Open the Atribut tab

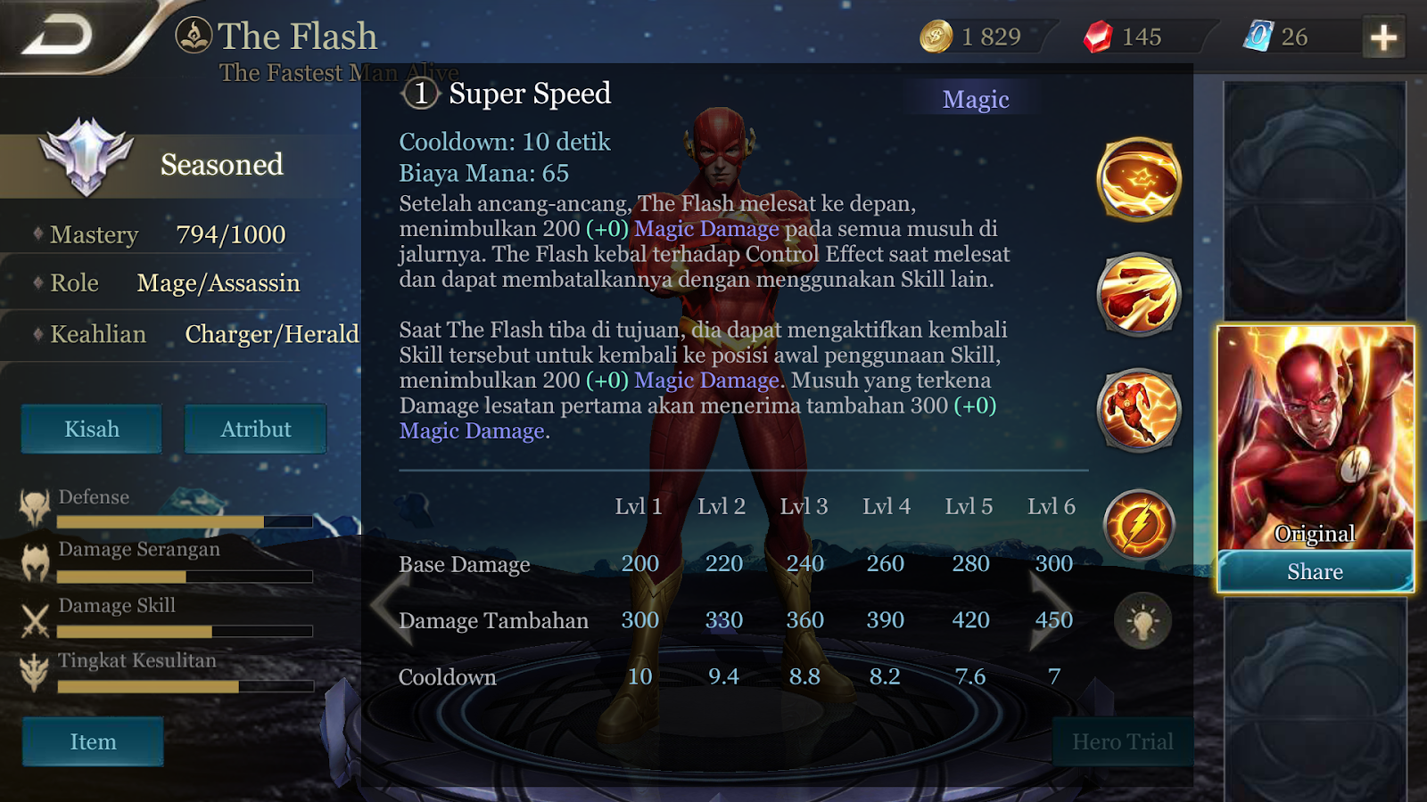[256, 429]
